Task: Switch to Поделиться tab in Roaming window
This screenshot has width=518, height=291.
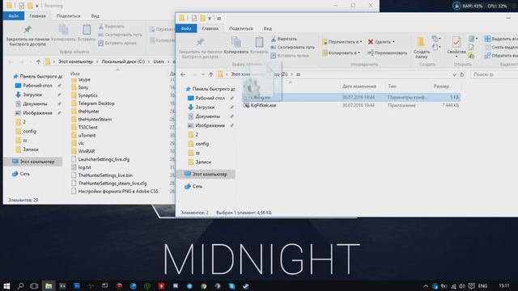Action: click(68, 16)
